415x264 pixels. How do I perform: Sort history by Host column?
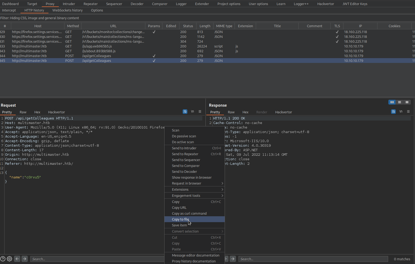pyautogui.click(x=38, y=26)
